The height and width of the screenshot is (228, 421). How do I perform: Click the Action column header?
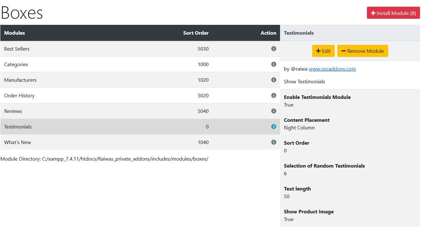coord(269,33)
